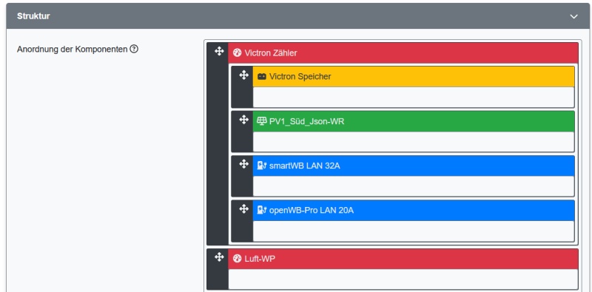Click the drop area under openWB-Pro LAN 20A

[x=414, y=231]
